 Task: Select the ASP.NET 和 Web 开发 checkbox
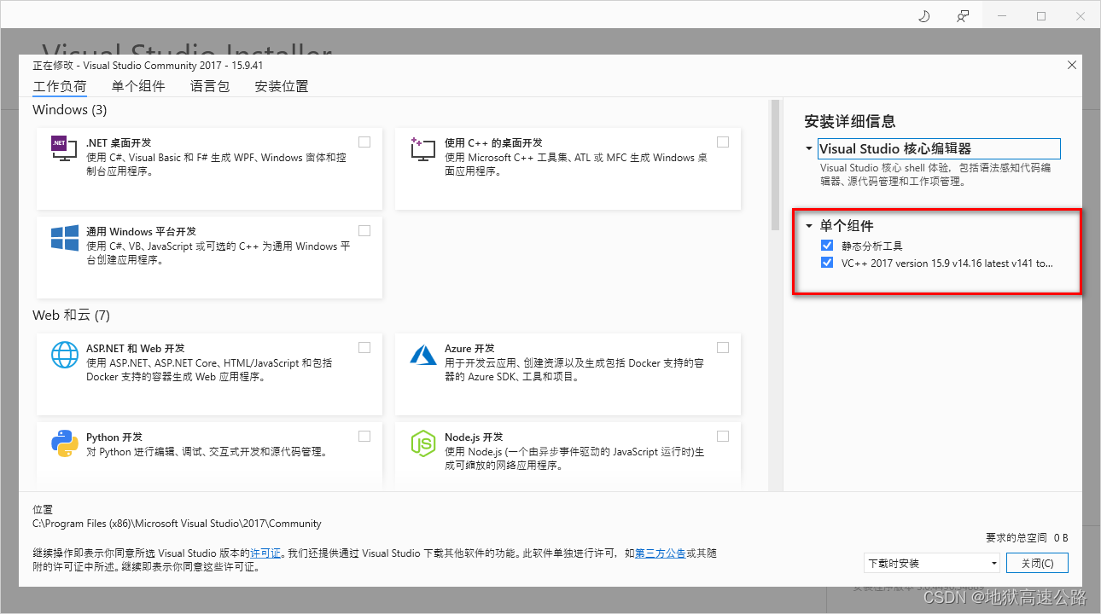click(364, 347)
